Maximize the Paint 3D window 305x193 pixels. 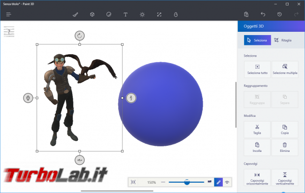pos(287,4)
